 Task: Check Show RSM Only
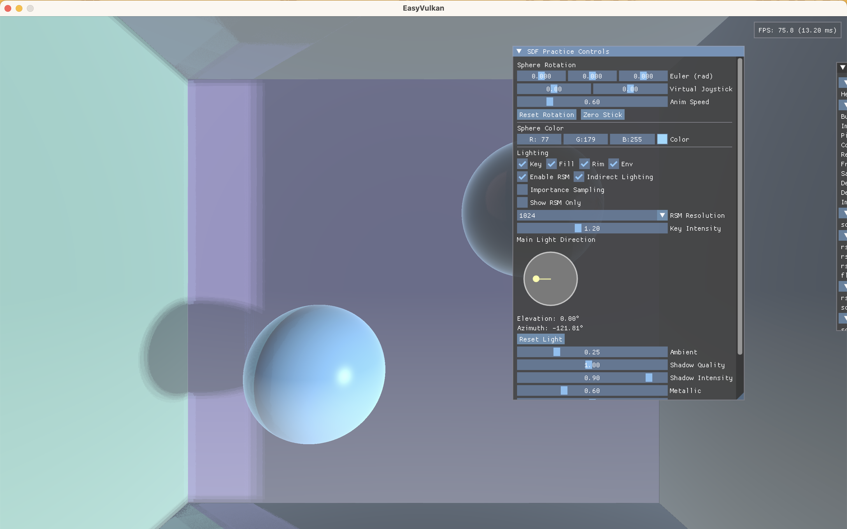522,203
